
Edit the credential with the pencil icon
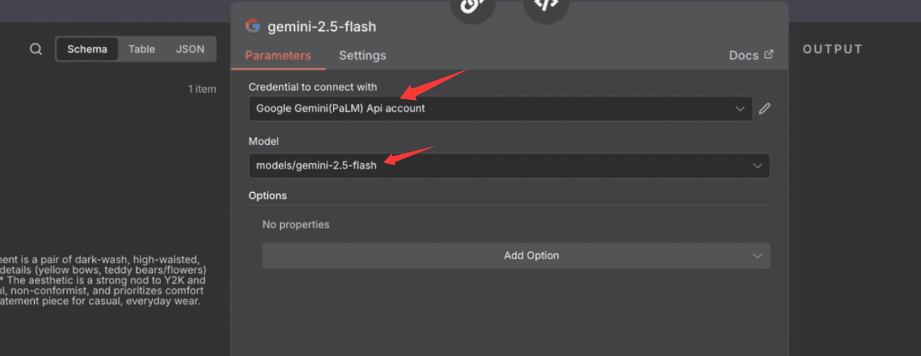(x=764, y=109)
